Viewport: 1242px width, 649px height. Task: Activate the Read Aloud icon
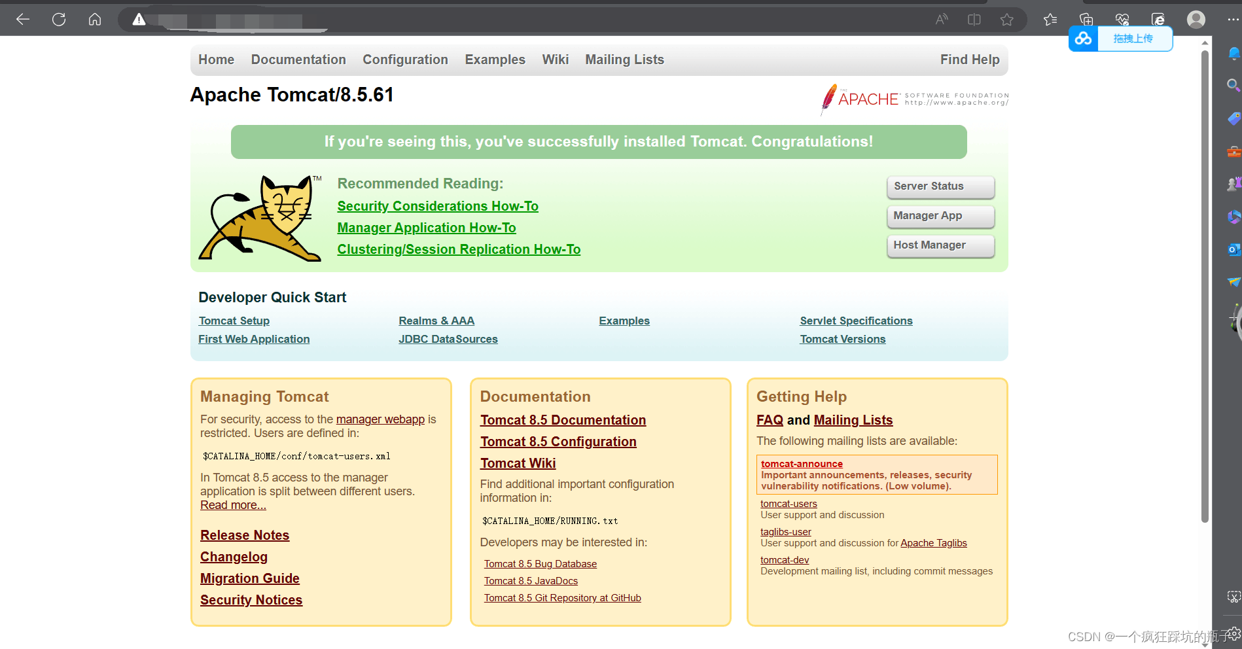tap(942, 20)
